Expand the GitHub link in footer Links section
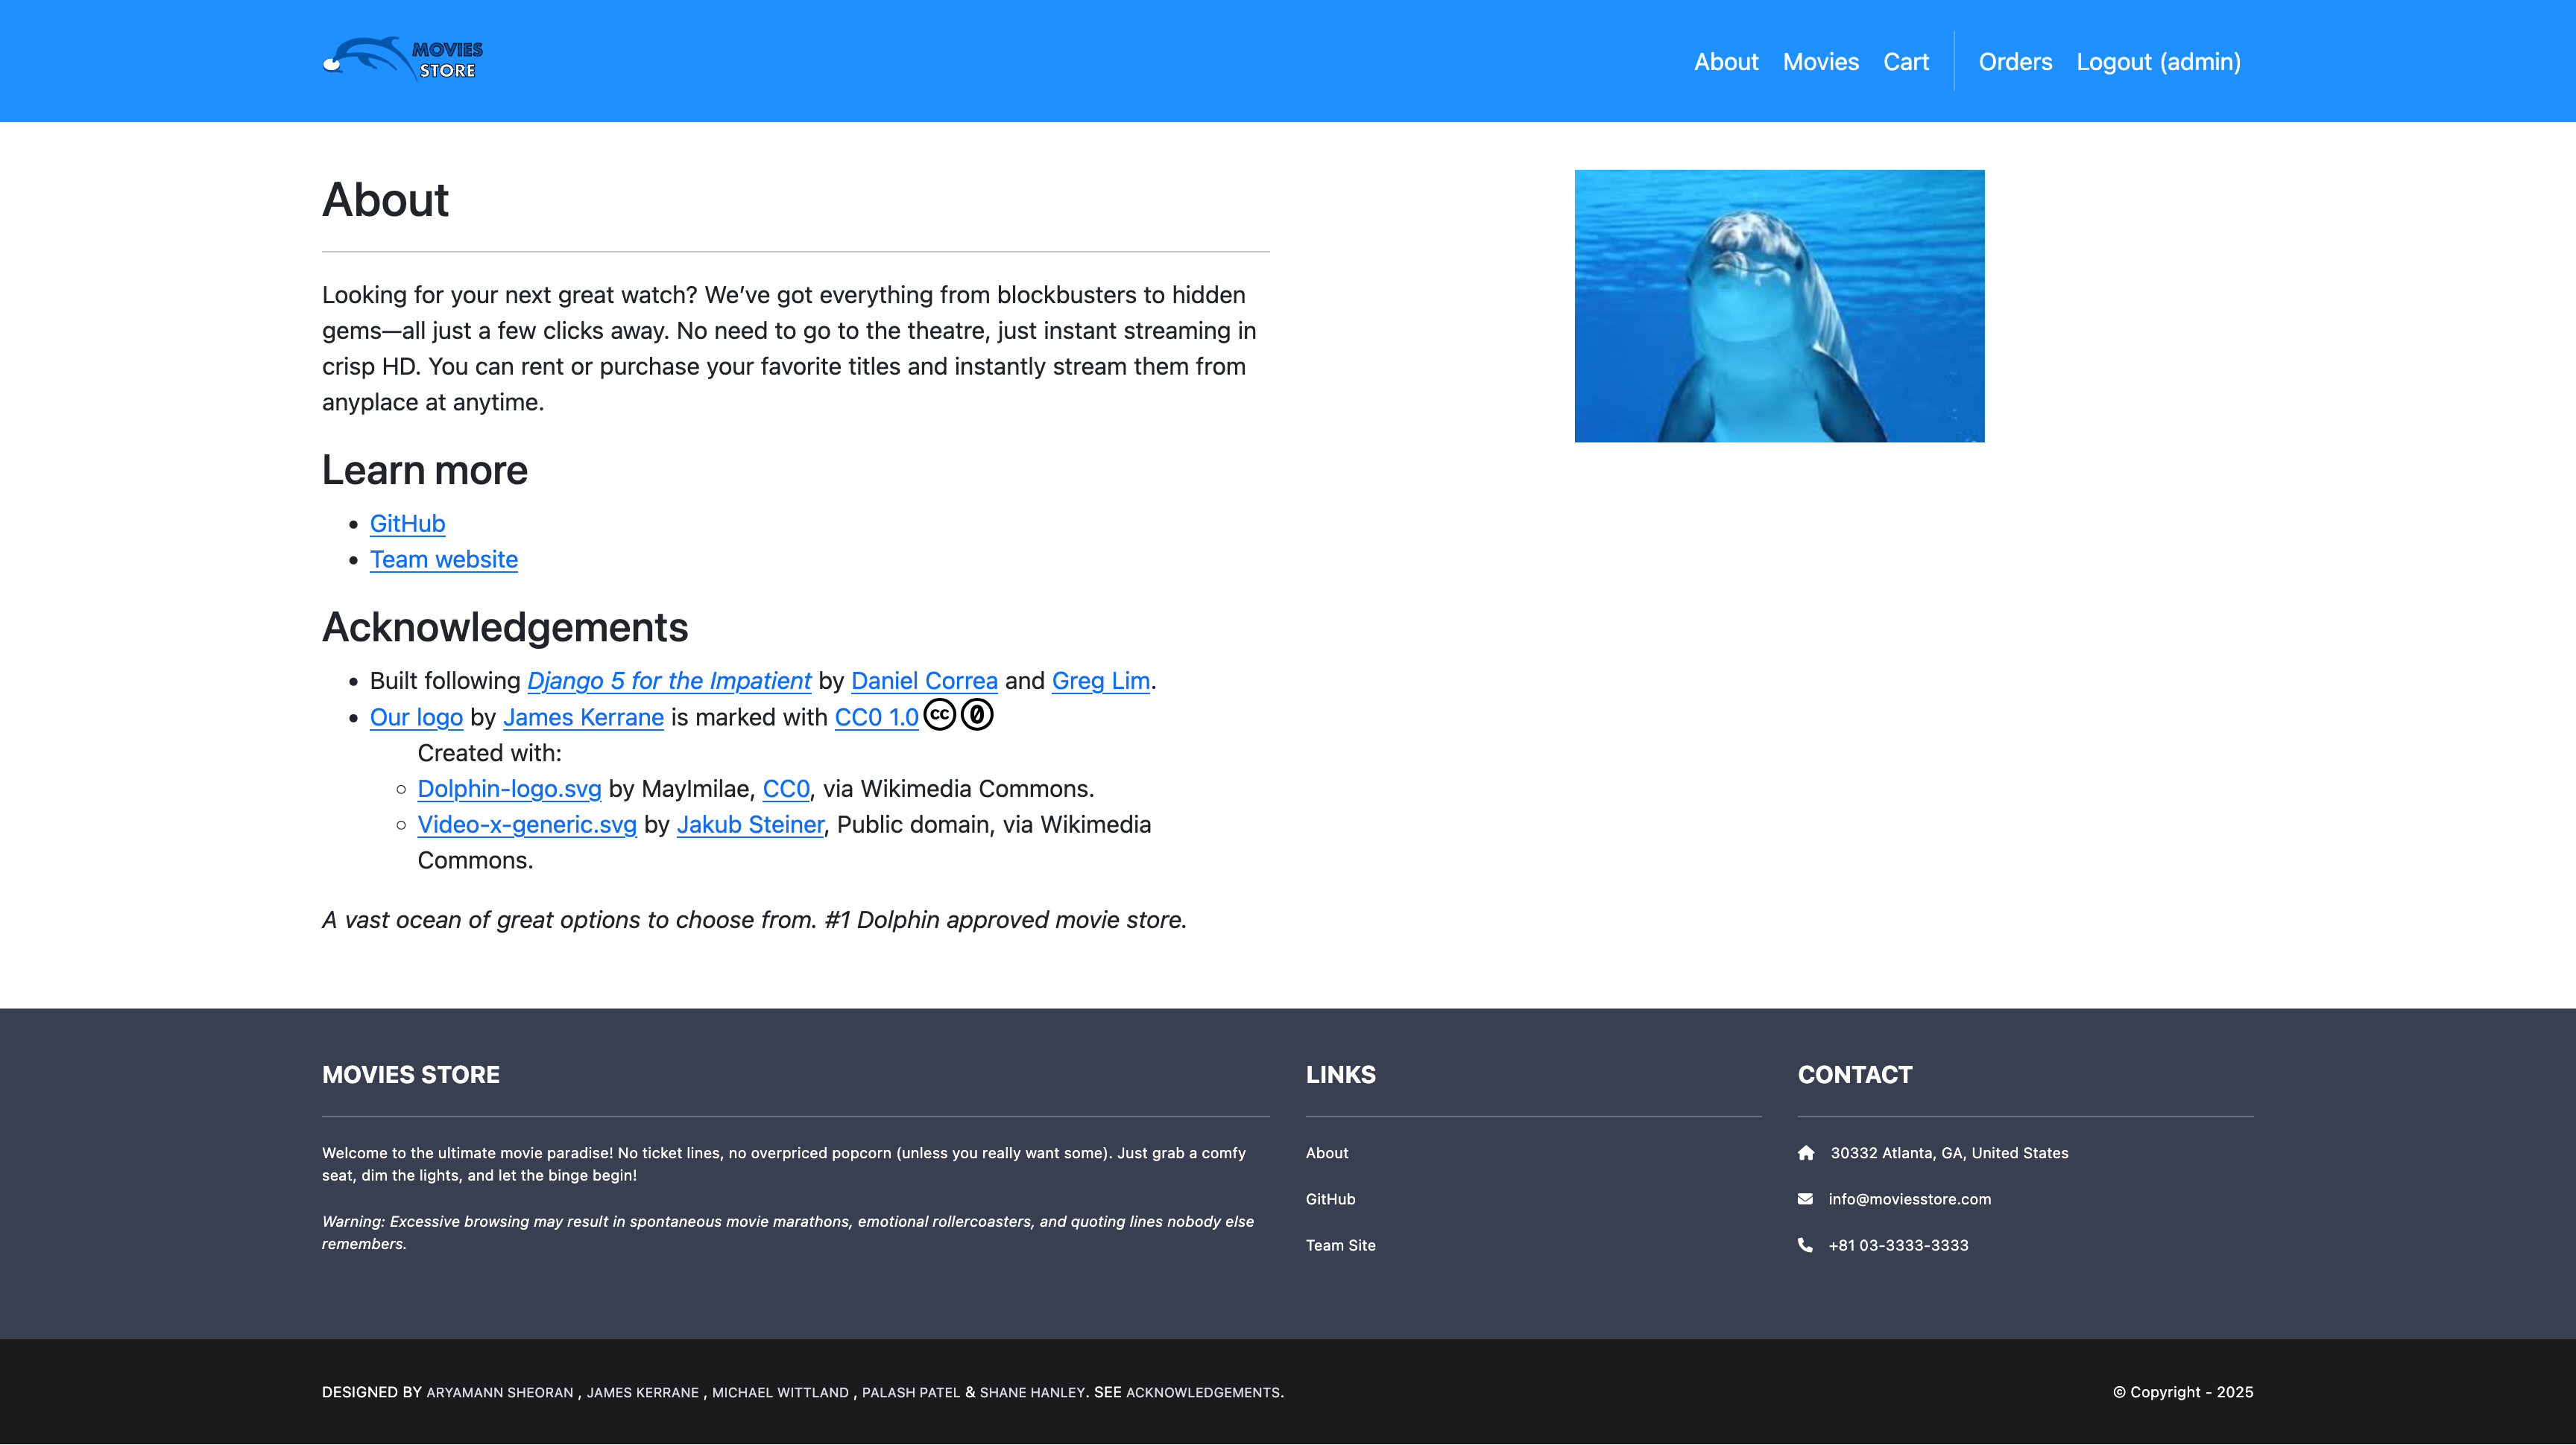The width and height of the screenshot is (2576, 1445). tap(1330, 1199)
